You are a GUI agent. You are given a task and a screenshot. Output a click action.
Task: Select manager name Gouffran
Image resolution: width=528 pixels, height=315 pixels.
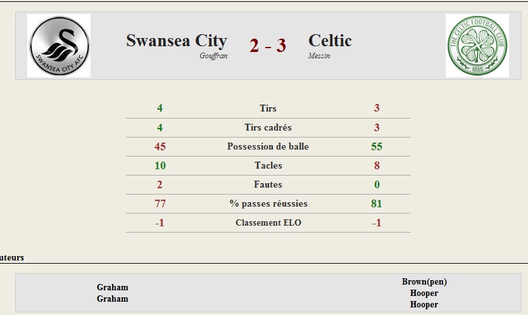click(x=213, y=56)
